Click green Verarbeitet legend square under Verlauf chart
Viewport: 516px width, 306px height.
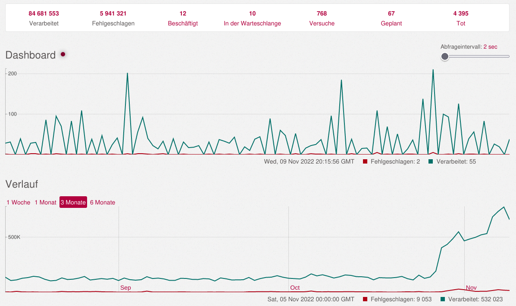coord(443,299)
